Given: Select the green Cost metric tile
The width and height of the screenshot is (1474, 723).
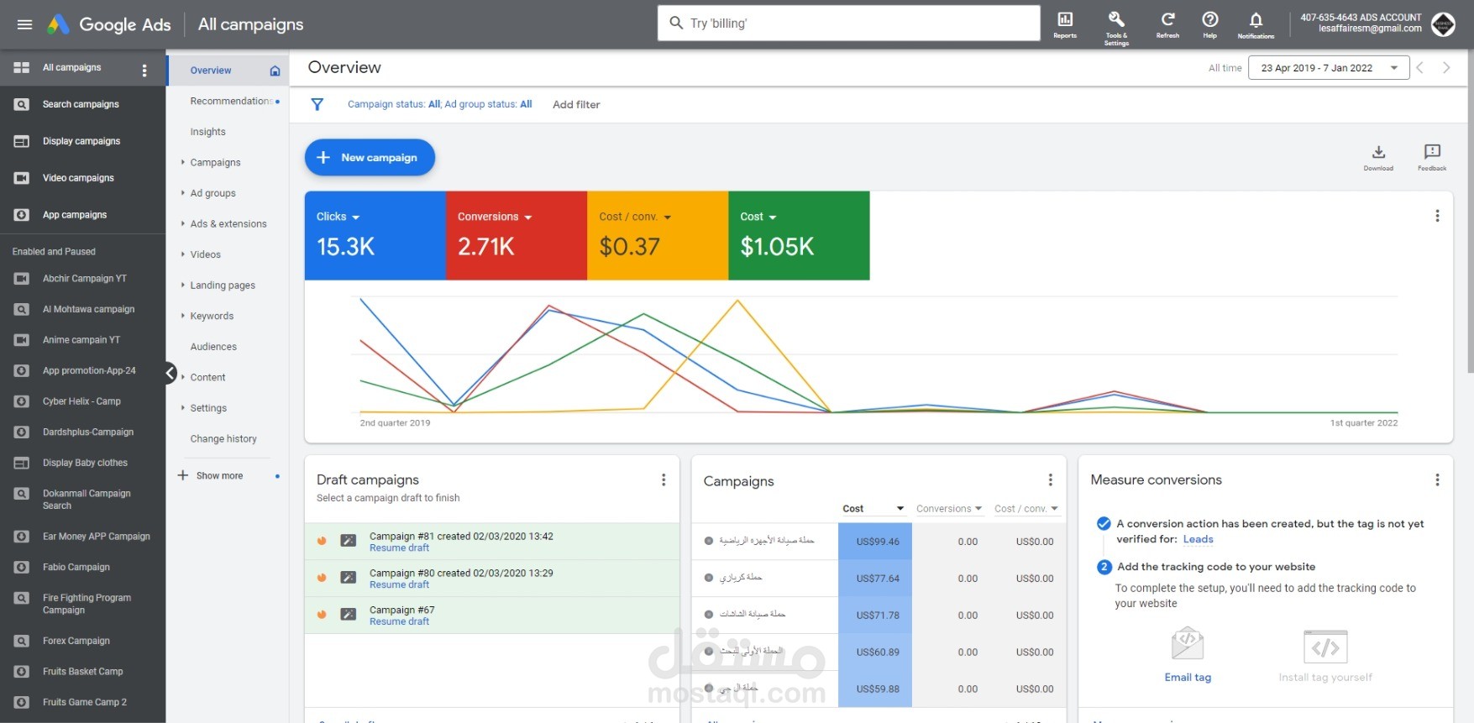Looking at the screenshot, I should (799, 235).
